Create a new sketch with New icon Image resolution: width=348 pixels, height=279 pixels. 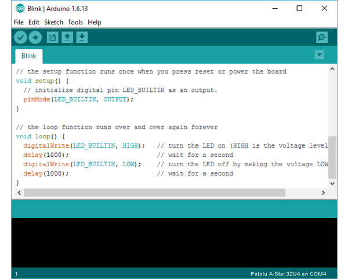pyautogui.click(x=52, y=38)
